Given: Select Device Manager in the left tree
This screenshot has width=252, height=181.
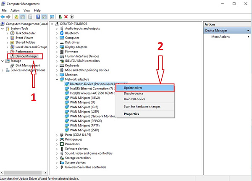Looking at the screenshot, I should pos(26,56).
